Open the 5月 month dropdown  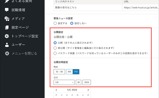tap(64, 82)
